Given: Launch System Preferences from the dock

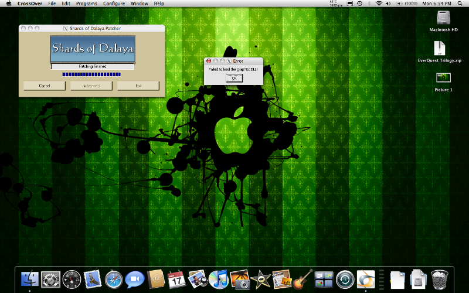Looking at the screenshot, I should (x=50, y=280).
